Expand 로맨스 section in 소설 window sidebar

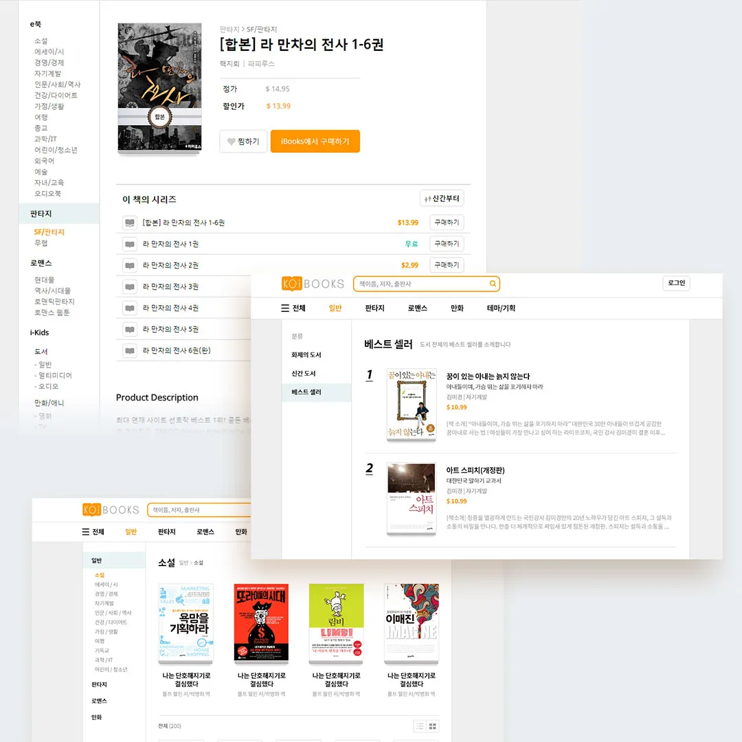(99, 701)
